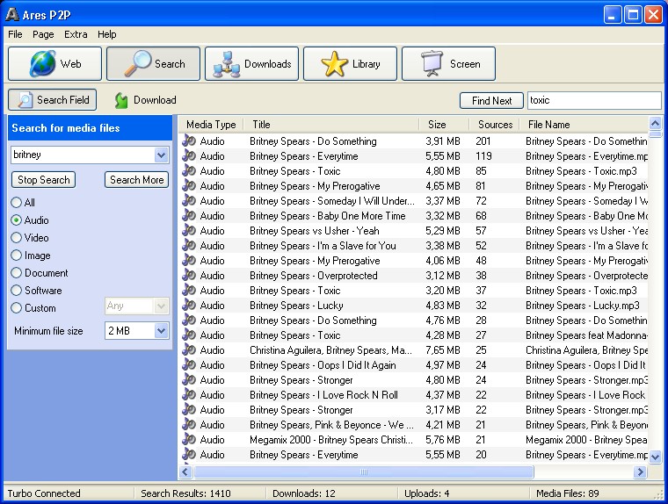
Task: Sort results by Size column header
Action: 444,125
